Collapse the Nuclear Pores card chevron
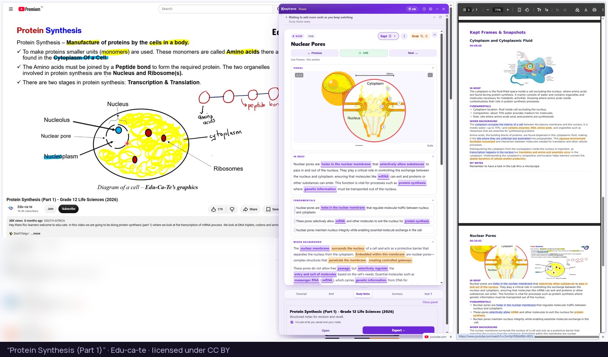 (x=435, y=35)
